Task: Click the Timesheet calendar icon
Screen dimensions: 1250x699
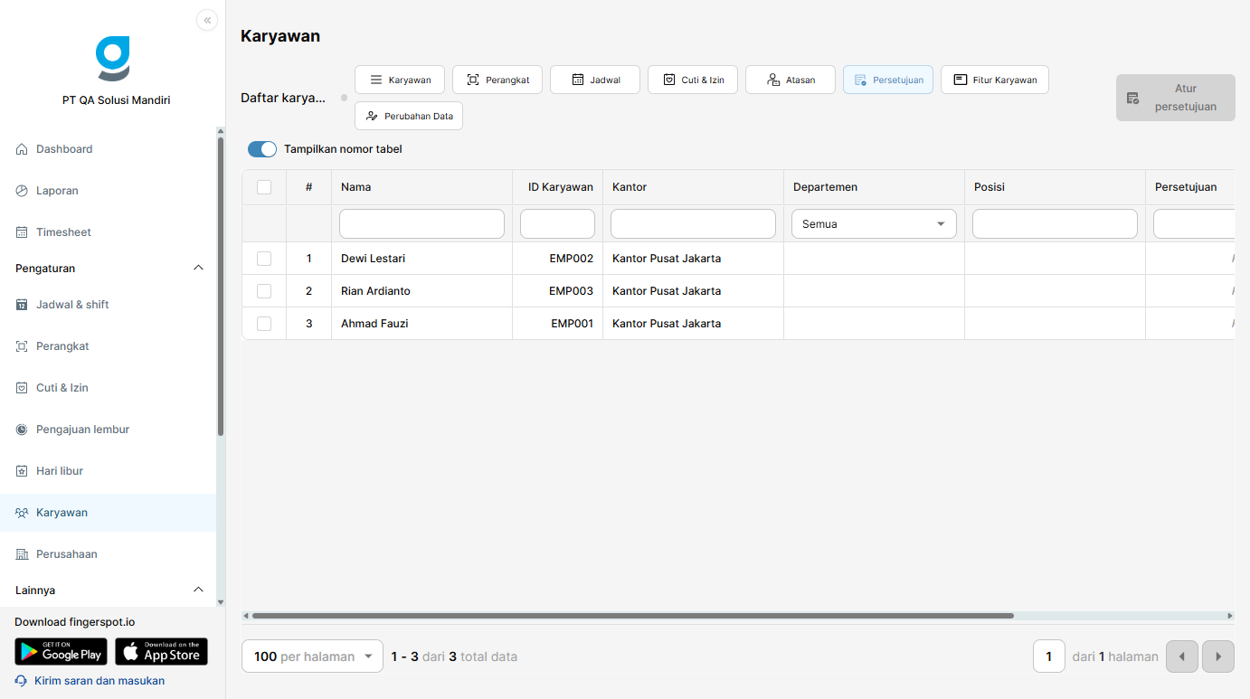Action: tap(22, 232)
